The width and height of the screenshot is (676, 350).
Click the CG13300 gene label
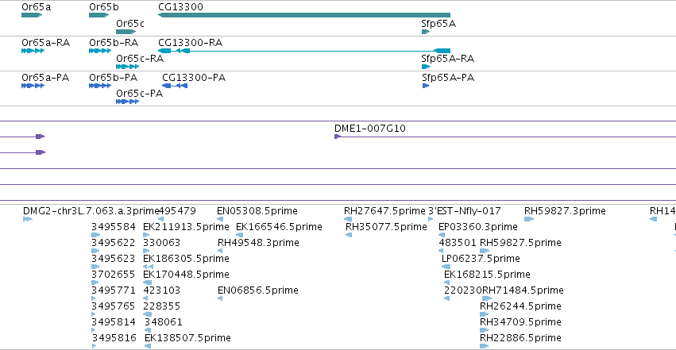click(x=180, y=7)
